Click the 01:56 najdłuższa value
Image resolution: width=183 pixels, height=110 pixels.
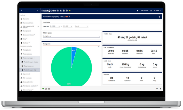click(x=139, y=51)
